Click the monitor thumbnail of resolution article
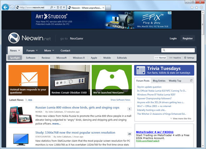 pyautogui.click(x=21, y=140)
